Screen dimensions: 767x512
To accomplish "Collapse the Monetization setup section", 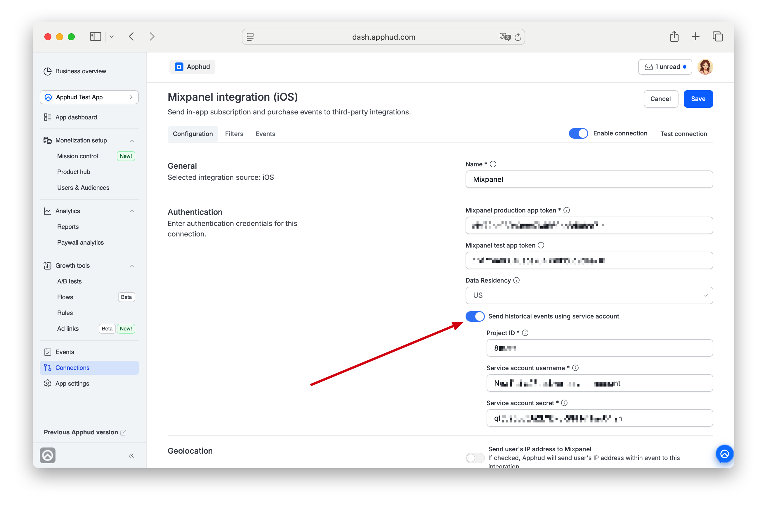I will (132, 140).
